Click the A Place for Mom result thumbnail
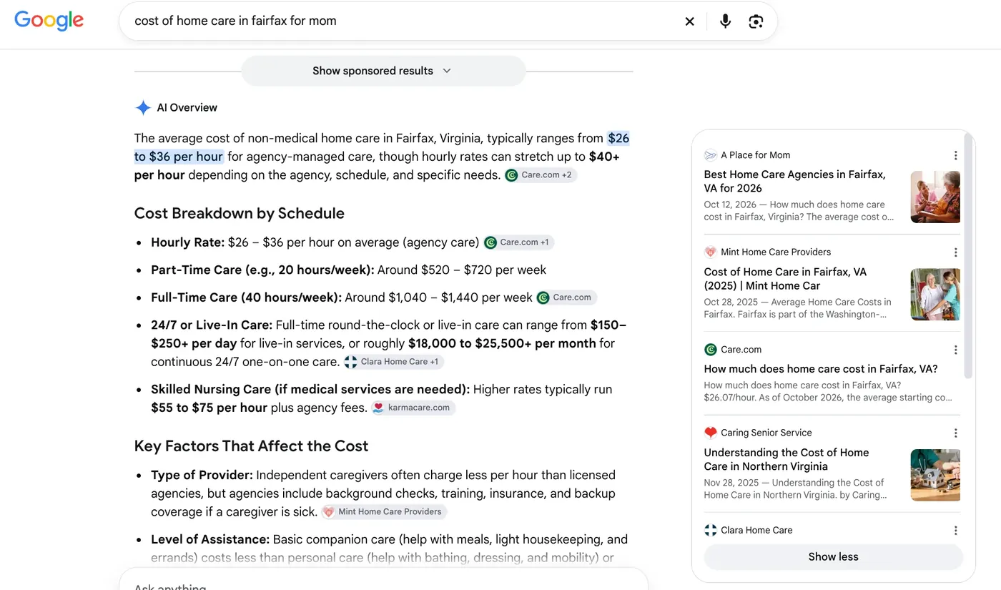The image size is (1001, 590). [935, 197]
